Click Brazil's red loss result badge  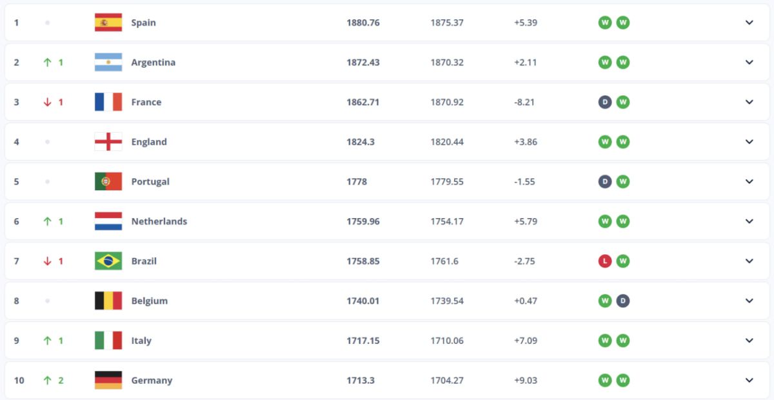(605, 261)
